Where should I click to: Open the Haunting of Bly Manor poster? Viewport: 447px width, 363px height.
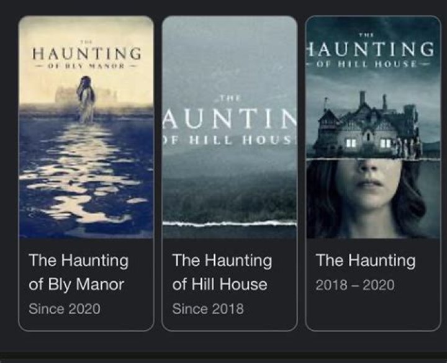coord(86,127)
